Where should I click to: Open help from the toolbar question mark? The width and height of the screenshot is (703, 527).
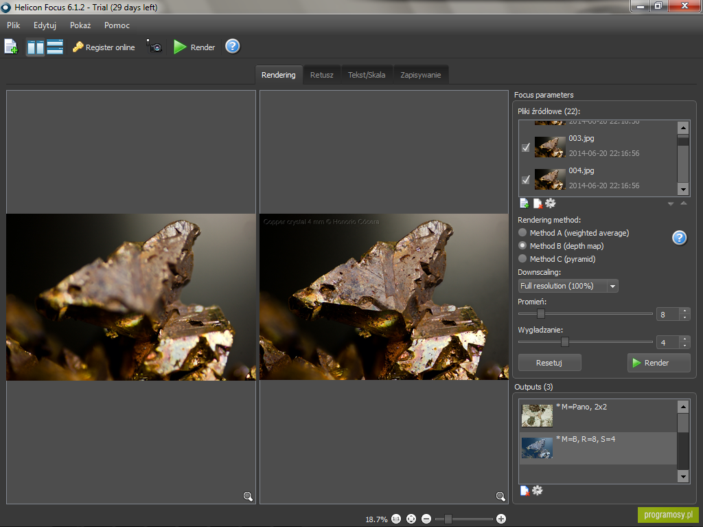pyautogui.click(x=232, y=46)
